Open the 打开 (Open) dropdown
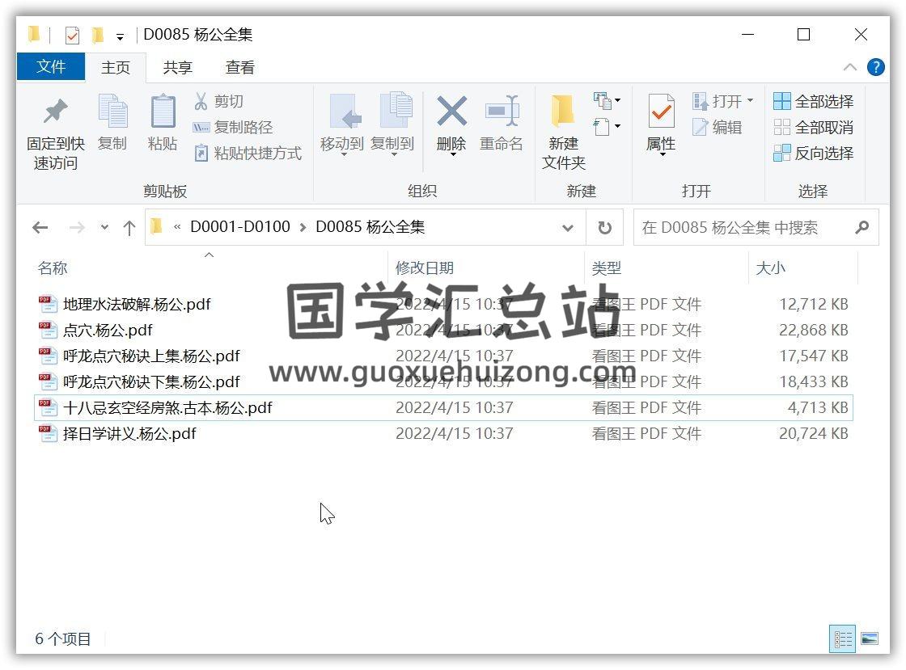The width and height of the screenshot is (906, 670). pyautogui.click(x=723, y=102)
